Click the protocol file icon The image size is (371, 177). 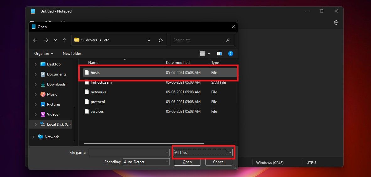click(87, 102)
